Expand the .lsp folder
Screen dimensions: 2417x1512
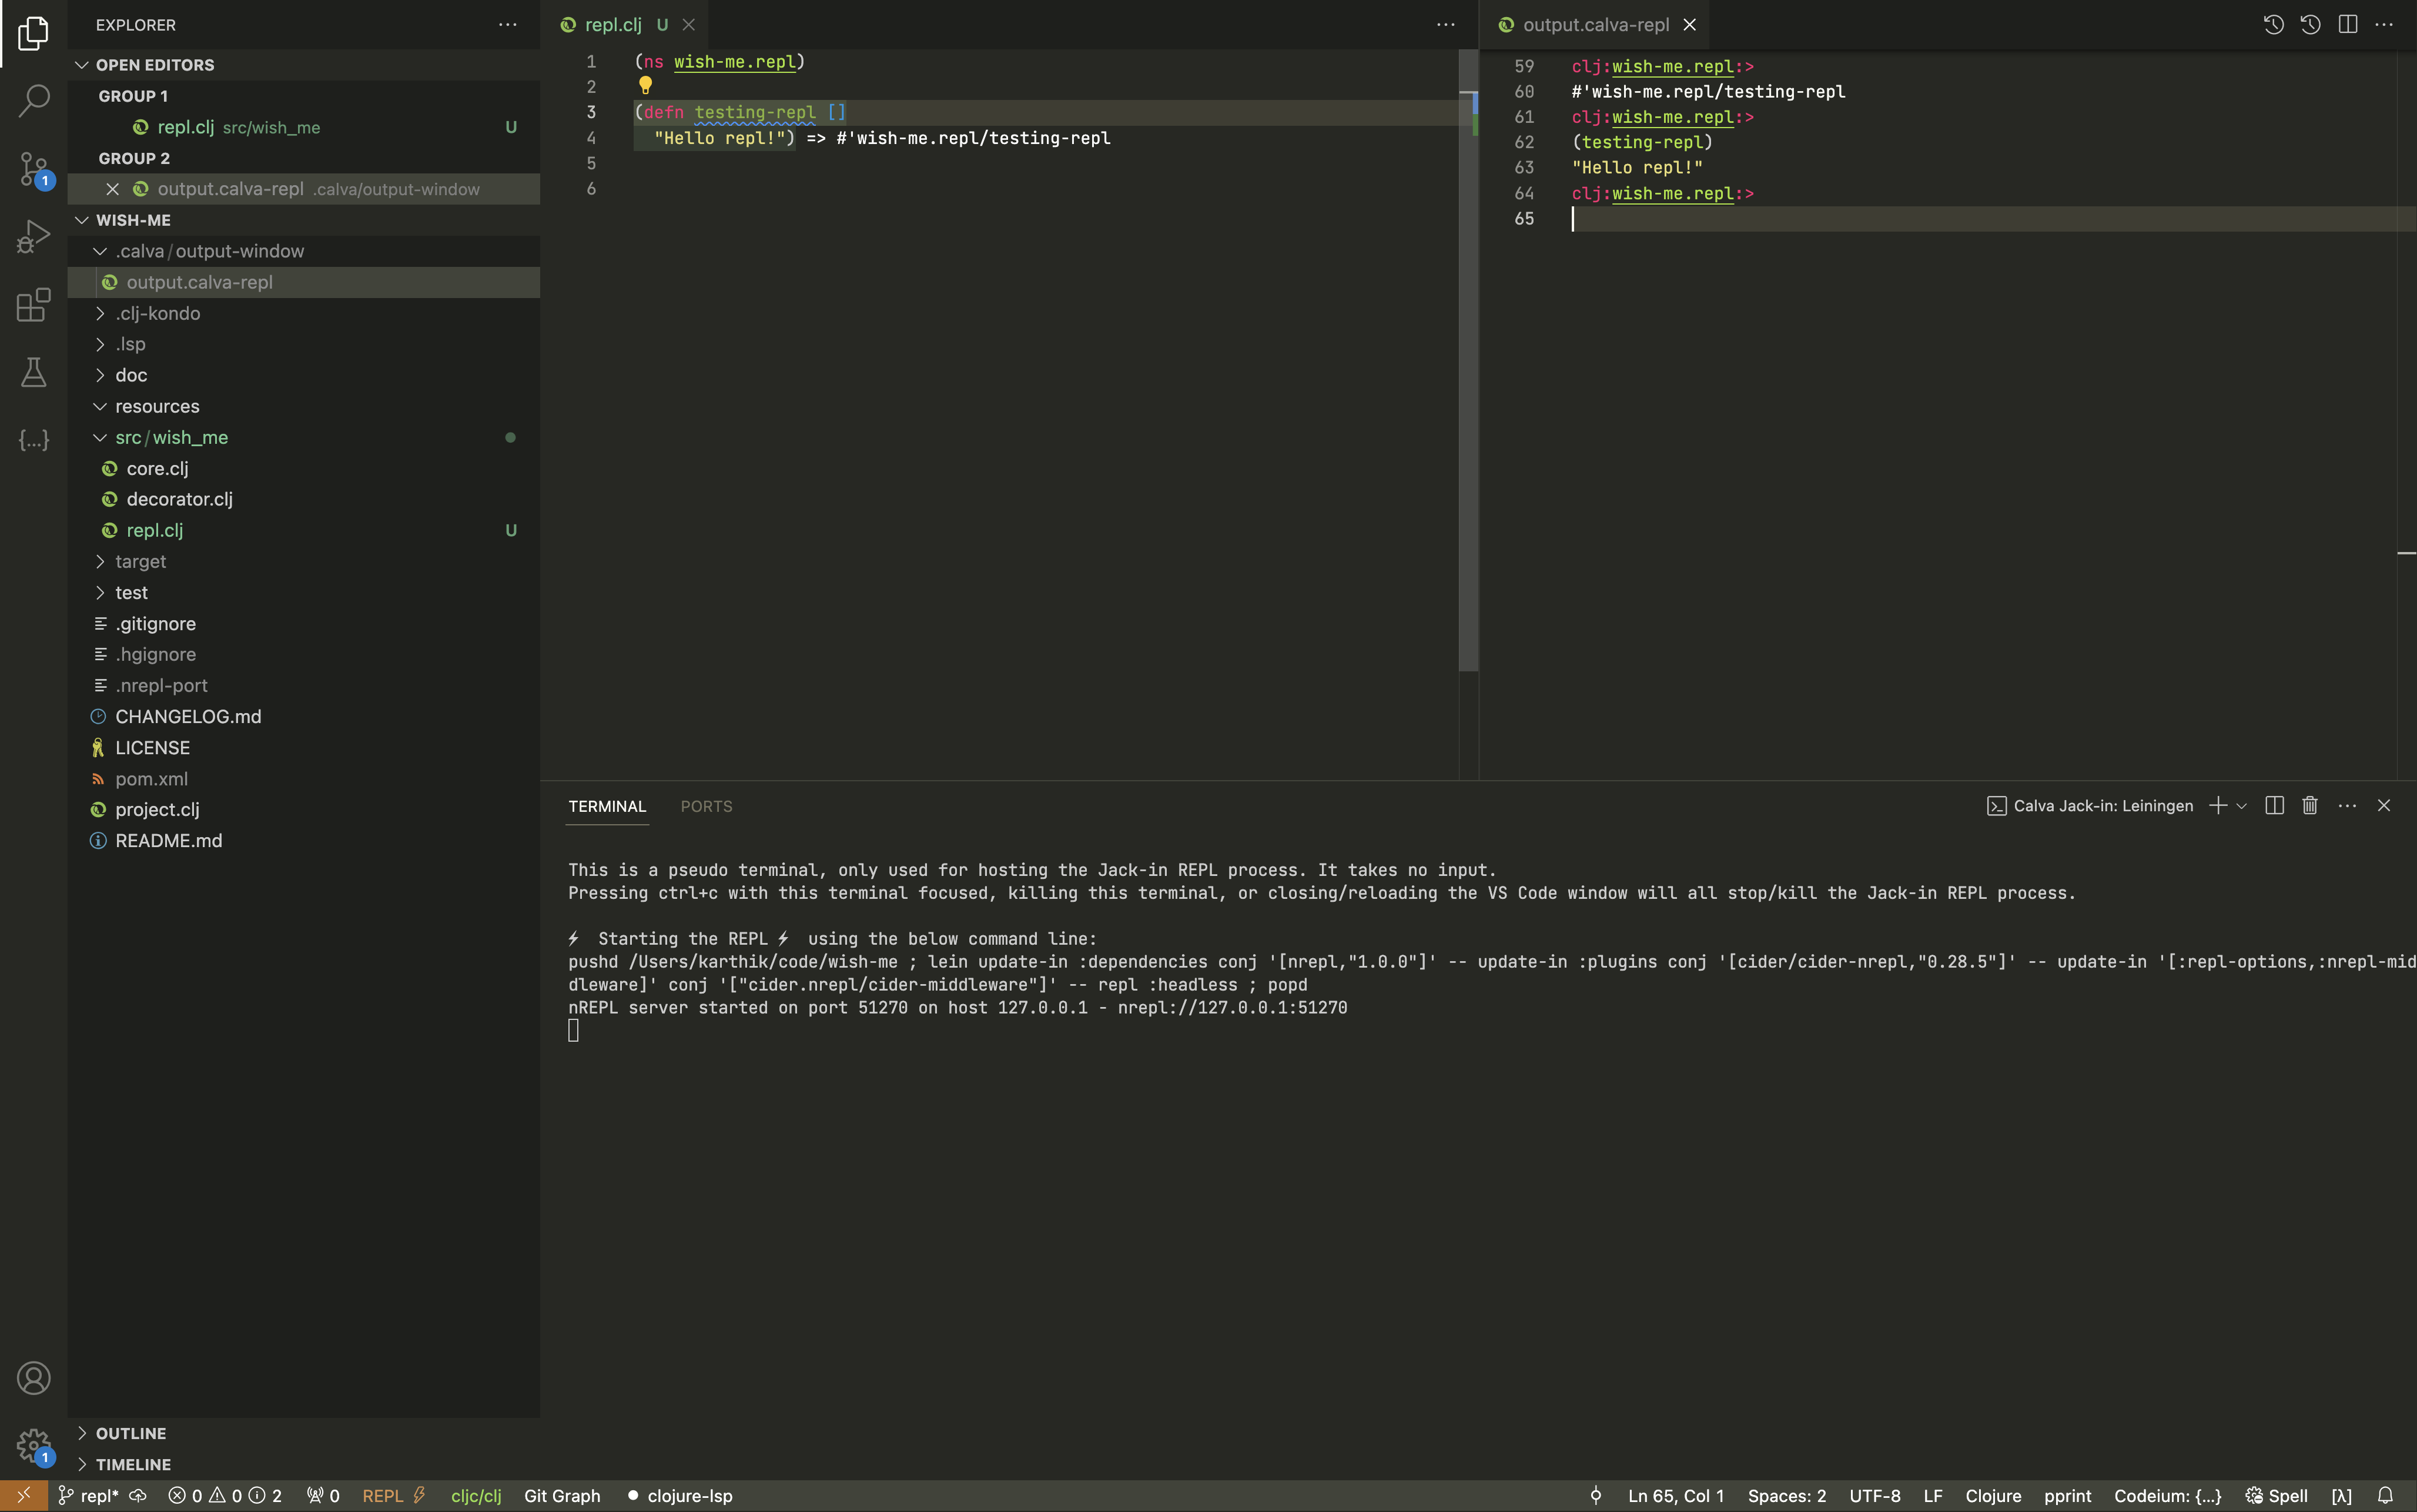pos(100,344)
